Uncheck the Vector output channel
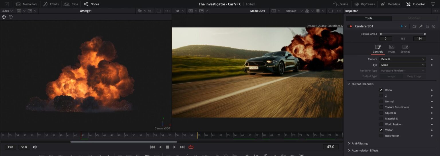 [381, 130]
